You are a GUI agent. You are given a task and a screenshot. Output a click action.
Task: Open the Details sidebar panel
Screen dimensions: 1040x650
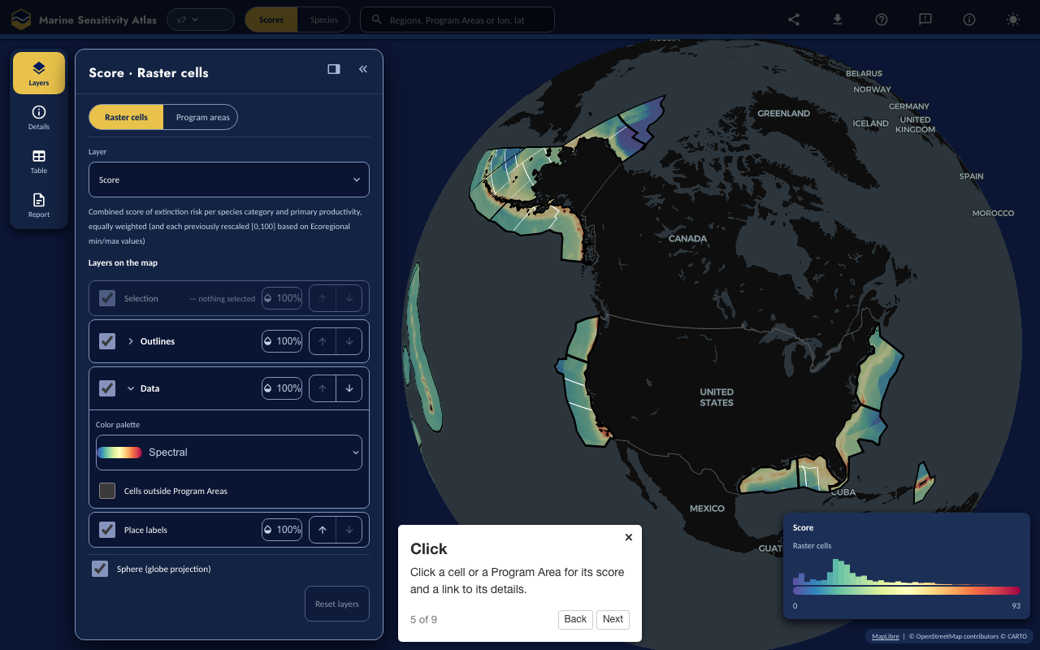click(39, 117)
